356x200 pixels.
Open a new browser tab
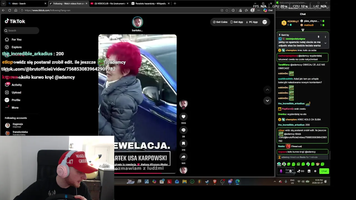click(175, 3)
